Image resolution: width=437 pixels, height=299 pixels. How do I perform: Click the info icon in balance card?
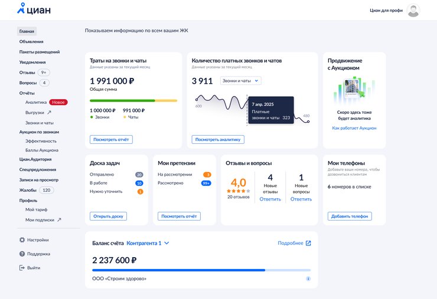click(x=308, y=278)
